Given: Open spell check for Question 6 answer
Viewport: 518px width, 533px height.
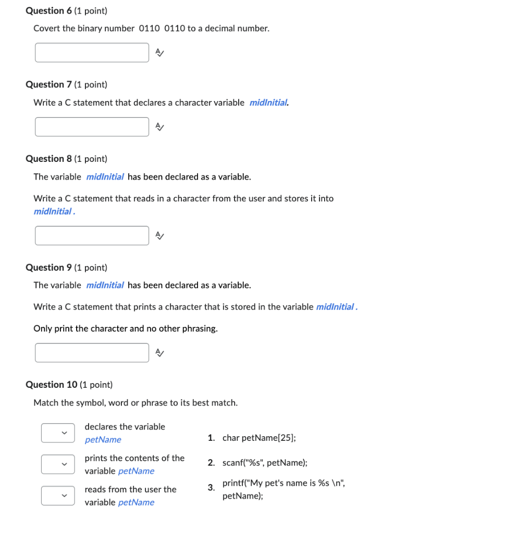Looking at the screenshot, I should pos(159,52).
